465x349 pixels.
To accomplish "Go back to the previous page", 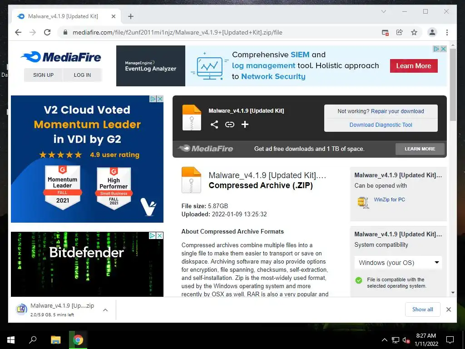I will [x=18, y=32].
